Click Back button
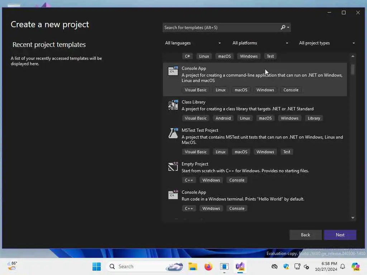The width and height of the screenshot is (367, 275). [x=305, y=235]
